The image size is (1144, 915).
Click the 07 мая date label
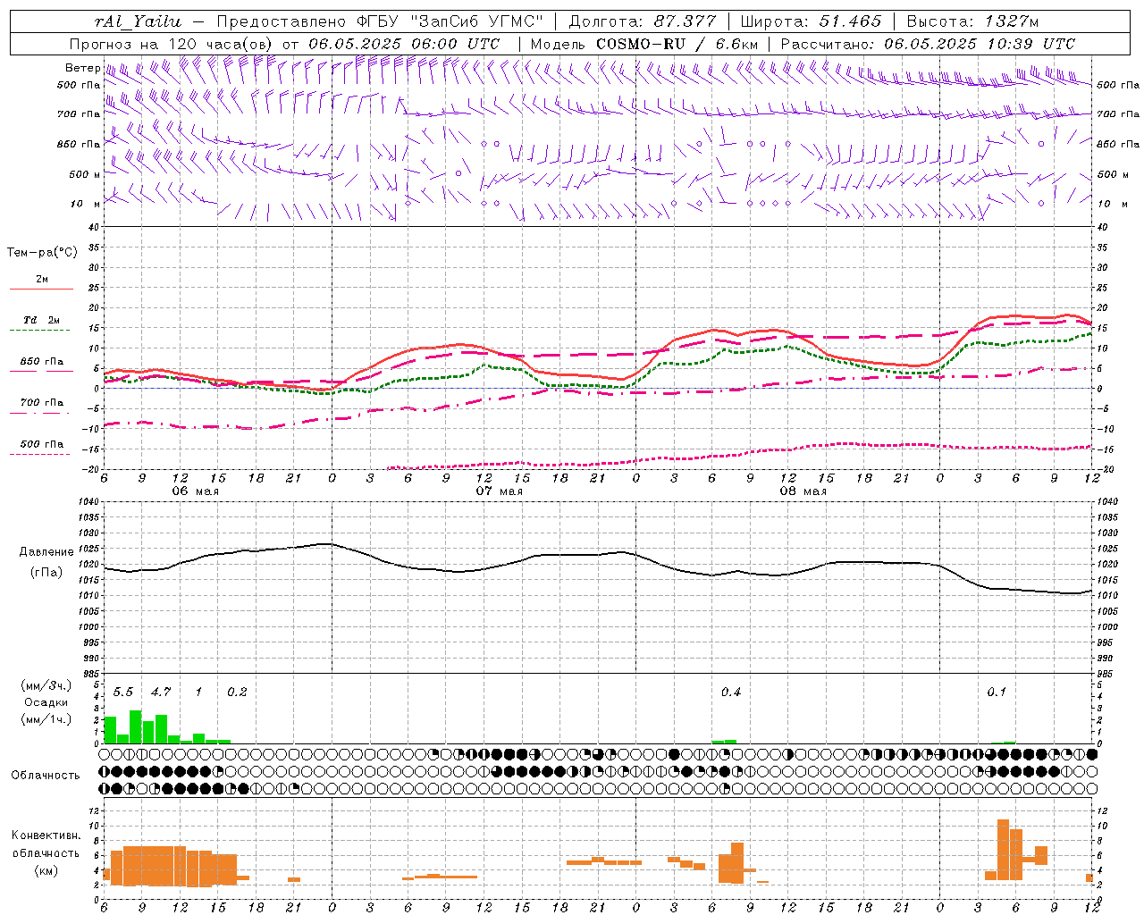click(x=500, y=491)
